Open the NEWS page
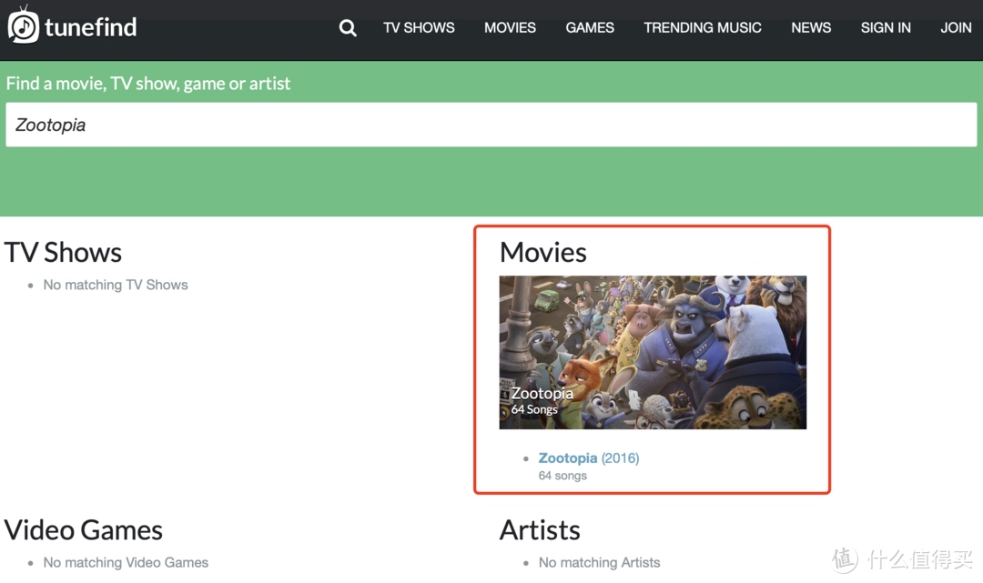The width and height of the screenshot is (983, 583). (811, 27)
